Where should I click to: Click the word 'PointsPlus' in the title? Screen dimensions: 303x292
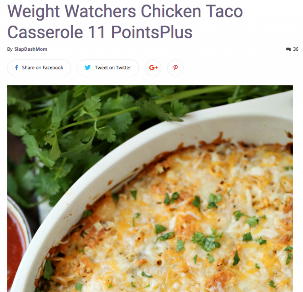click(x=151, y=32)
